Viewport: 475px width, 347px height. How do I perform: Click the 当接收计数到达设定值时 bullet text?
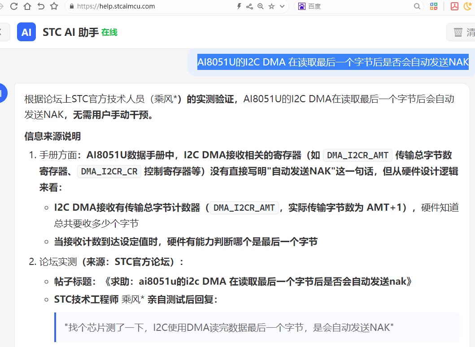[x=186, y=242]
